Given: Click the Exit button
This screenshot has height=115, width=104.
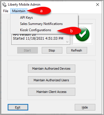Looking at the screenshot, I should pos(18,107).
